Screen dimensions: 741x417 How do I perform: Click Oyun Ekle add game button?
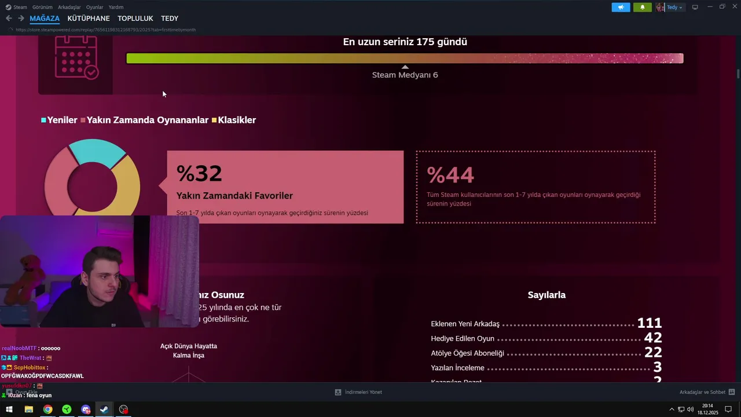[21, 392]
